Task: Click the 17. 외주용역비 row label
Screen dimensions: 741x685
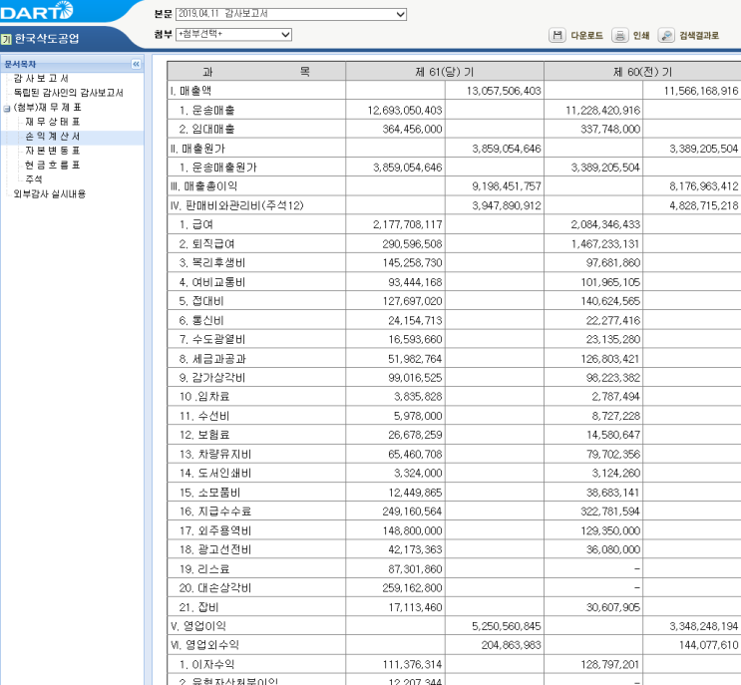Action: [215, 530]
